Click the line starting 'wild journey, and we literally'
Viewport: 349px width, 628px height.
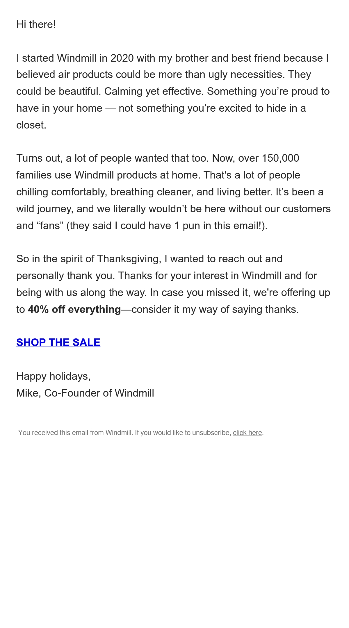(x=174, y=209)
